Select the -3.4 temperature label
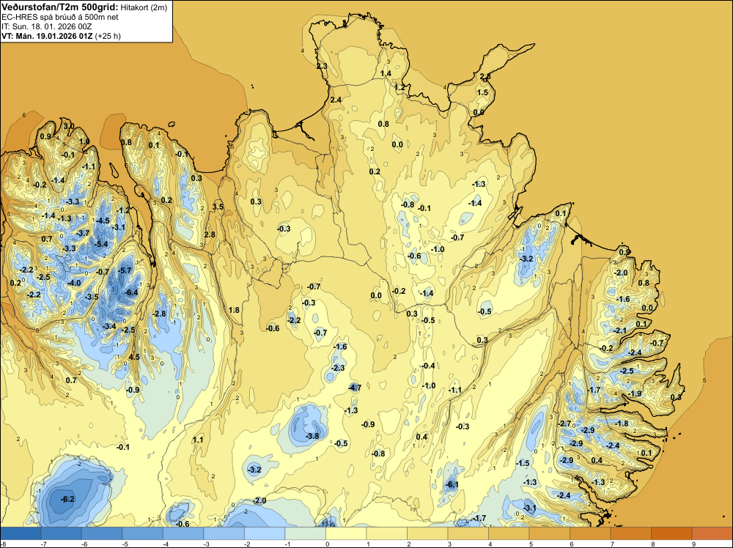The height and width of the screenshot is (548, 733). pyautogui.click(x=109, y=325)
